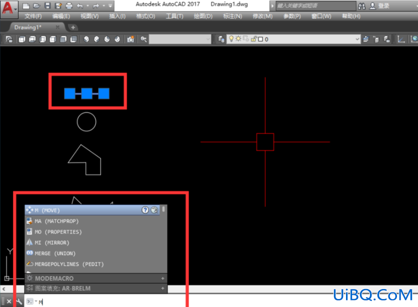Select the first view cube icon in toolbar

point(22,39)
